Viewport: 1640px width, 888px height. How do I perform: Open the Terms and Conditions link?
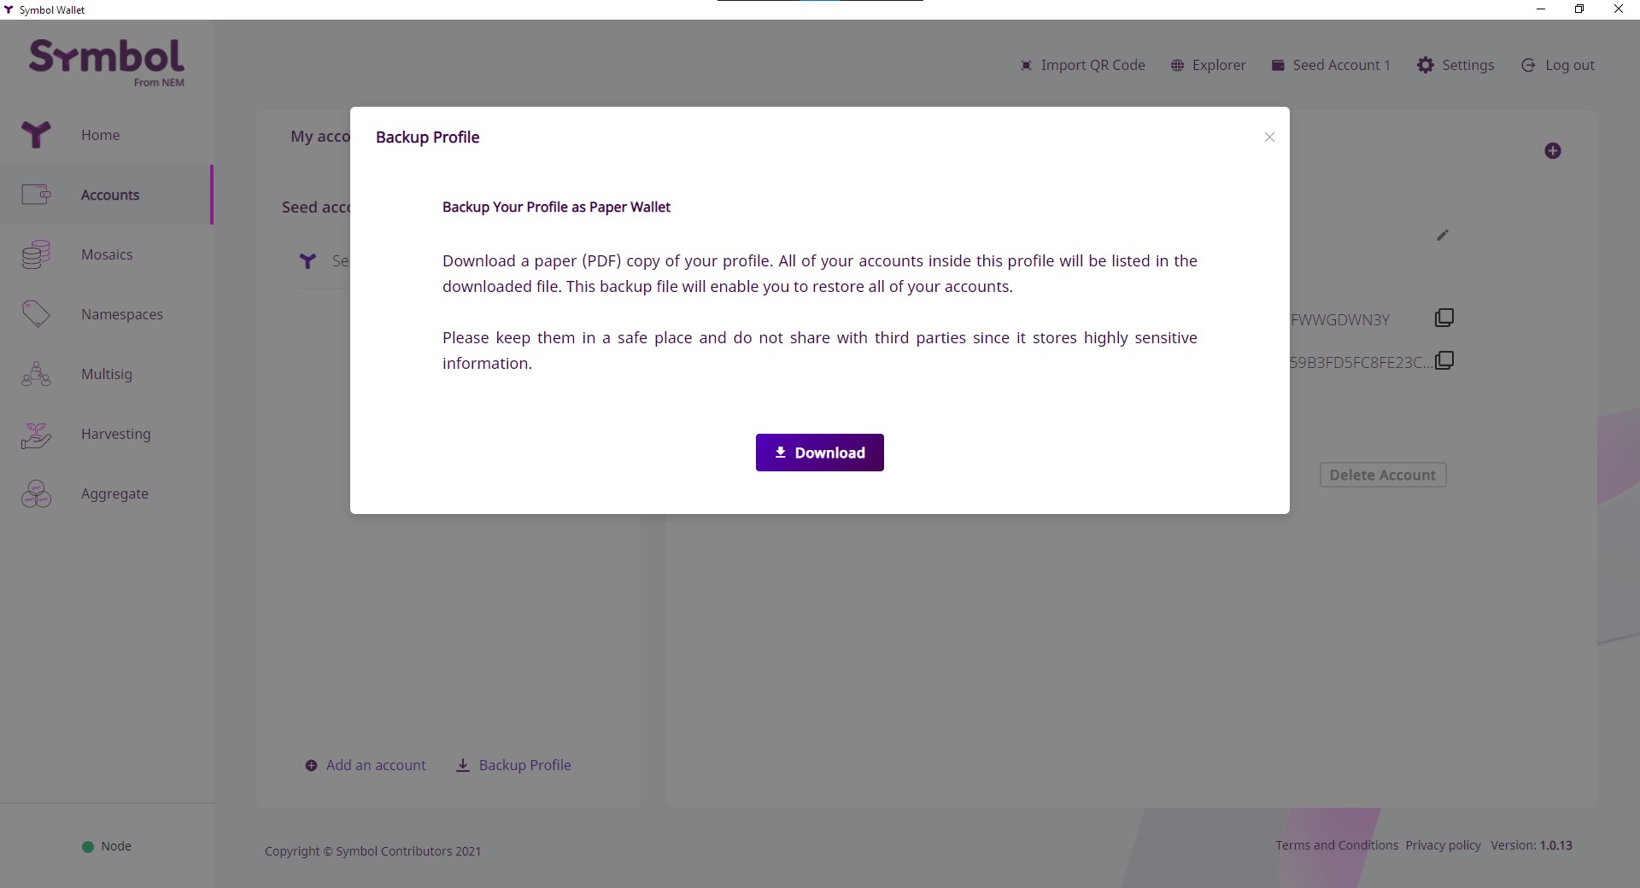pos(1337,845)
